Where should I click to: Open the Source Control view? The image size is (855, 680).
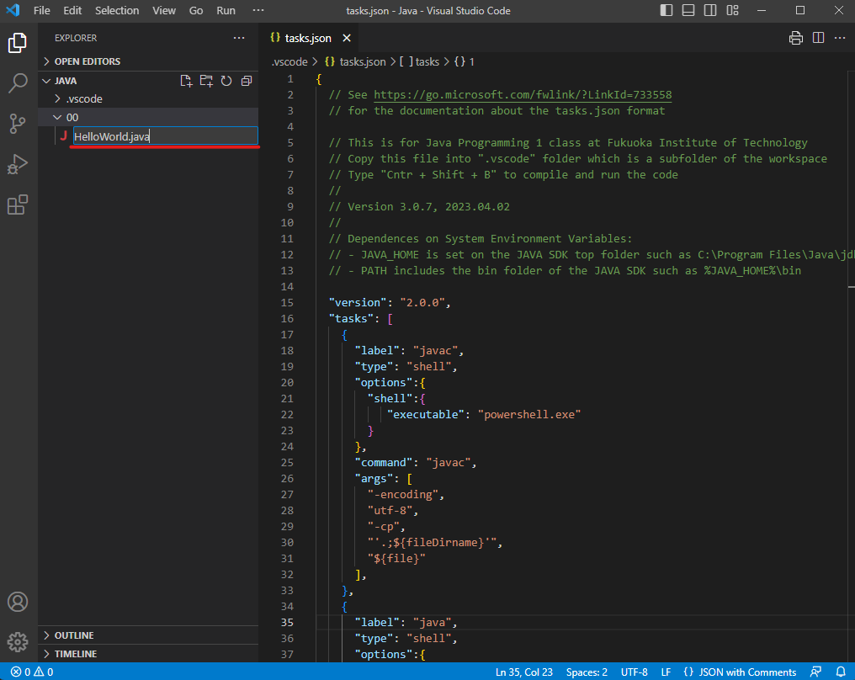[18, 124]
